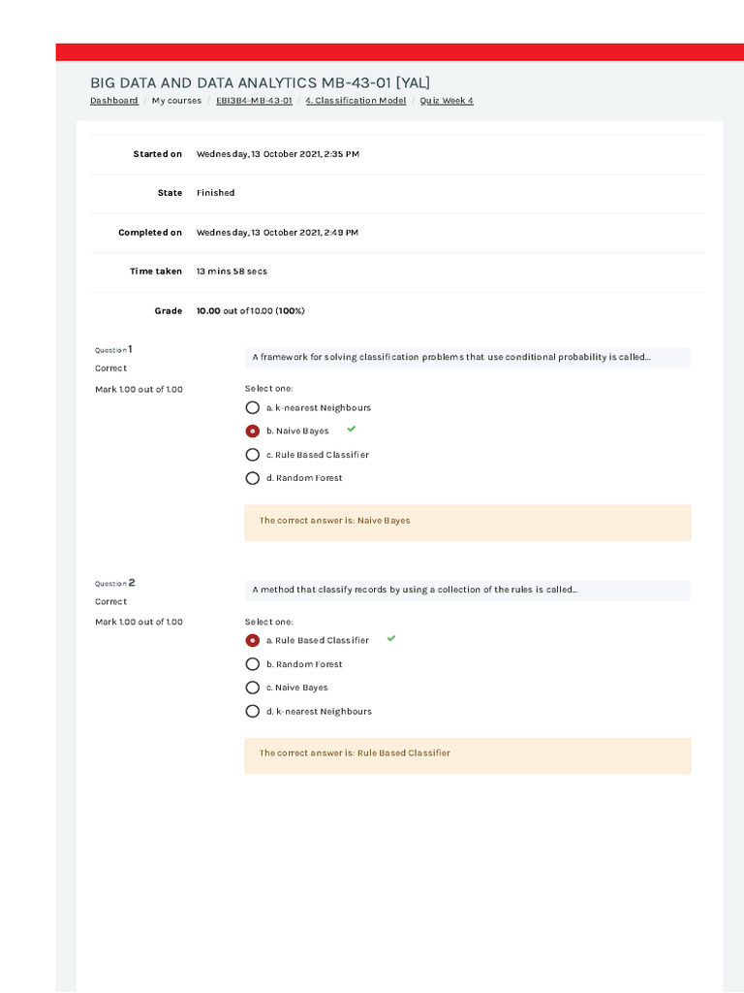Pick Random Forest option in Question 1
This screenshot has width=744, height=993.
click(x=253, y=478)
